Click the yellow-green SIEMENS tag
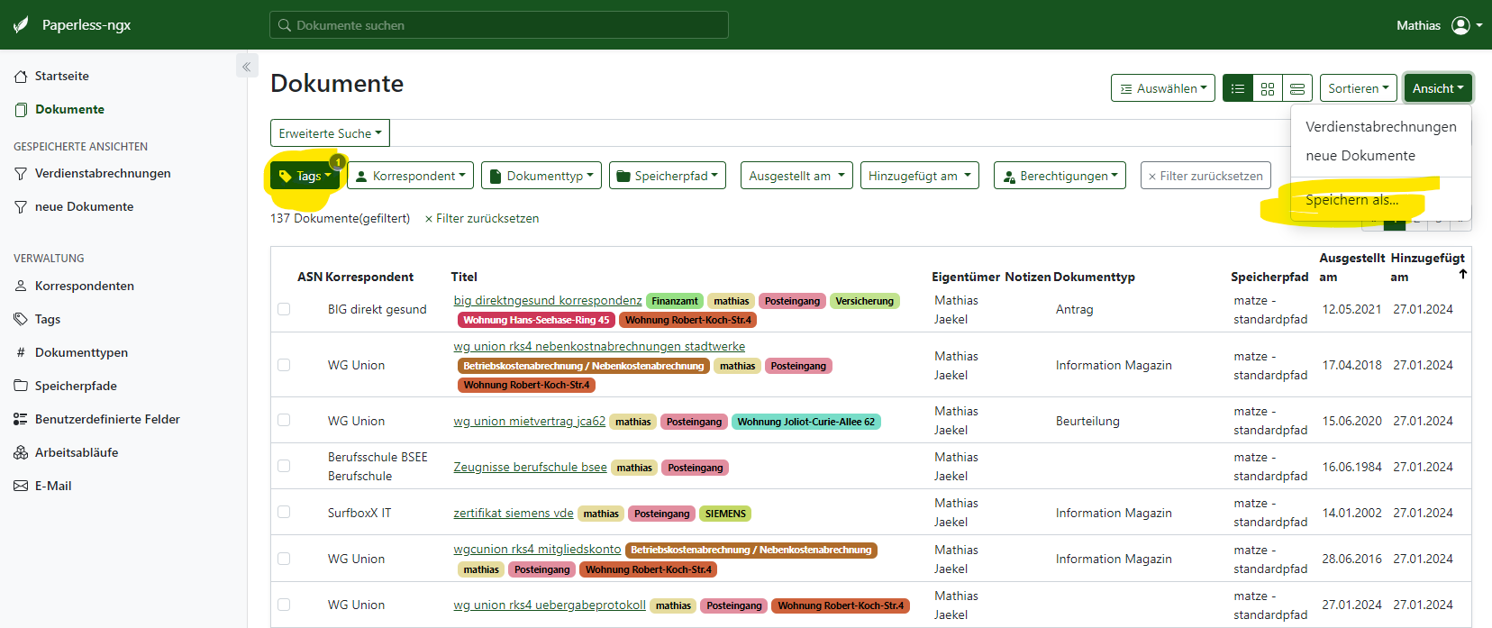This screenshot has width=1492, height=628. point(725,514)
